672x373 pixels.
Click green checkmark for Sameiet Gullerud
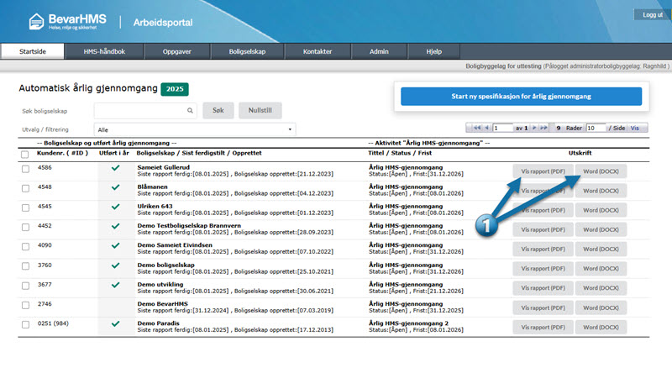click(x=115, y=169)
